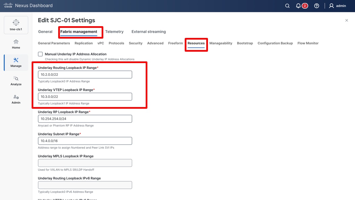Open the Analyze section from the sidebar
Screen dimensions: 355x200
coord(16,81)
